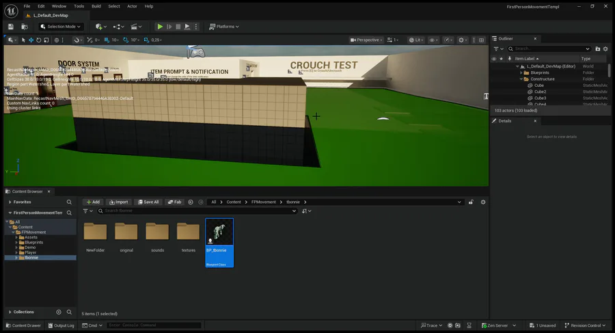Click the Outliner search field
The image size is (615, 333).
coord(549,49)
